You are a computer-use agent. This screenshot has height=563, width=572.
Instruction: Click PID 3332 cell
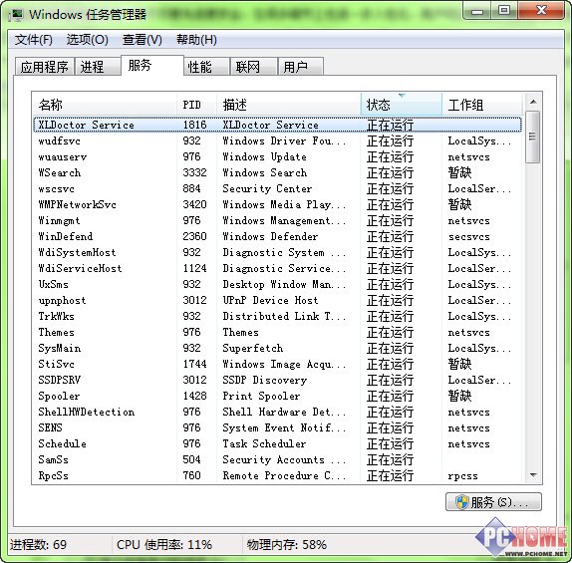point(194,172)
